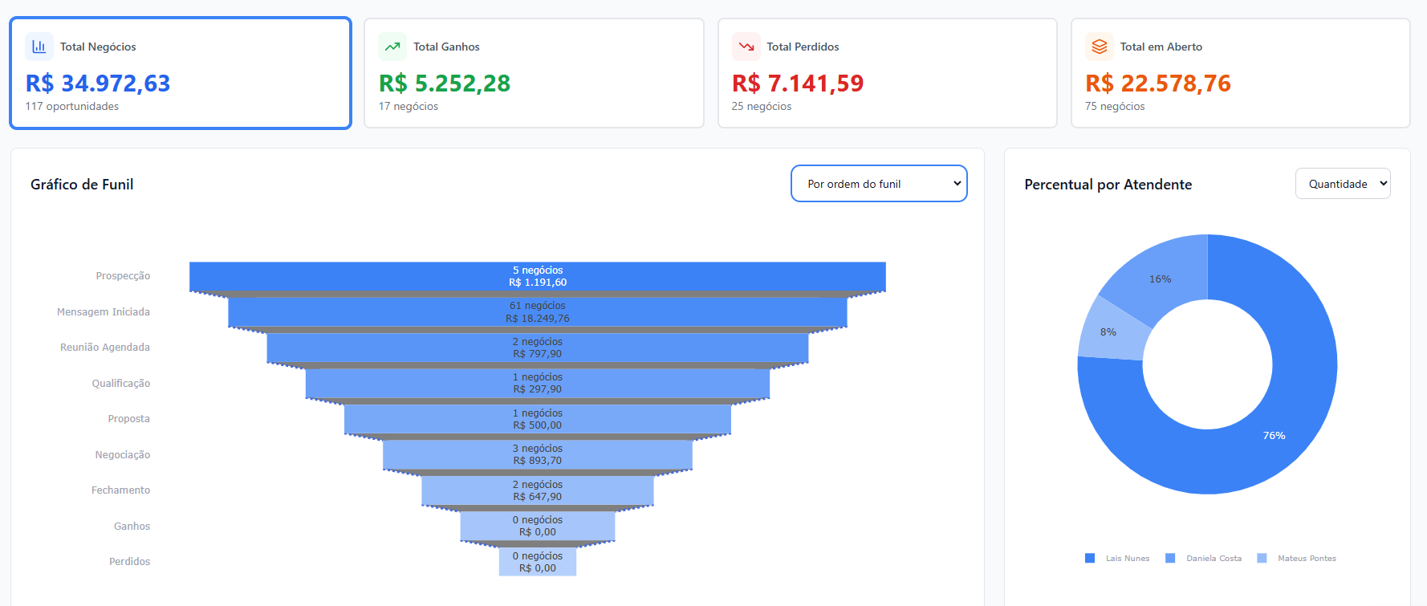Screen dimensions: 1427x606
Task: Click the upward trend icon in Total Ganhos
Action: (x=392, y=47)
